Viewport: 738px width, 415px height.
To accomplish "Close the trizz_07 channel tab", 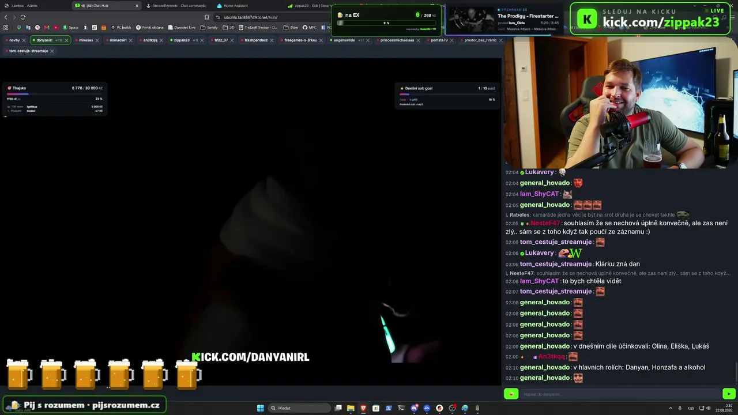I will coord(232,40).
